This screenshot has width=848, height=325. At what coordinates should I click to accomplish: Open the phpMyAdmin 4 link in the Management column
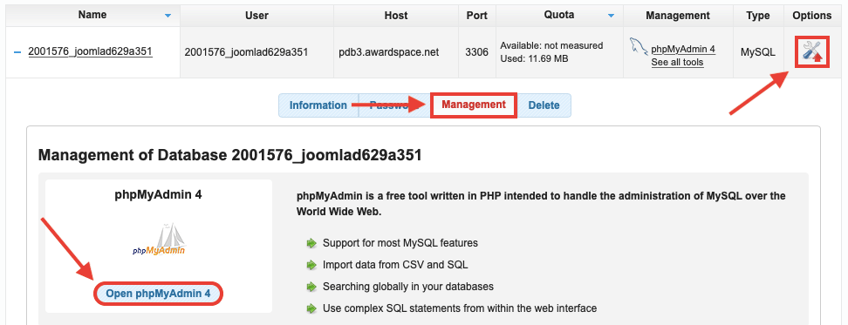683,49
